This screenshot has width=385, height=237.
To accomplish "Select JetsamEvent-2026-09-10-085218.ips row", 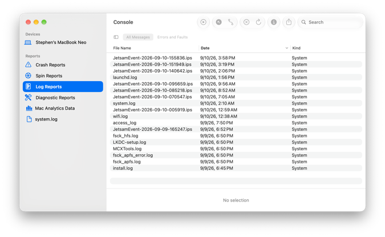I will (236, 90).
